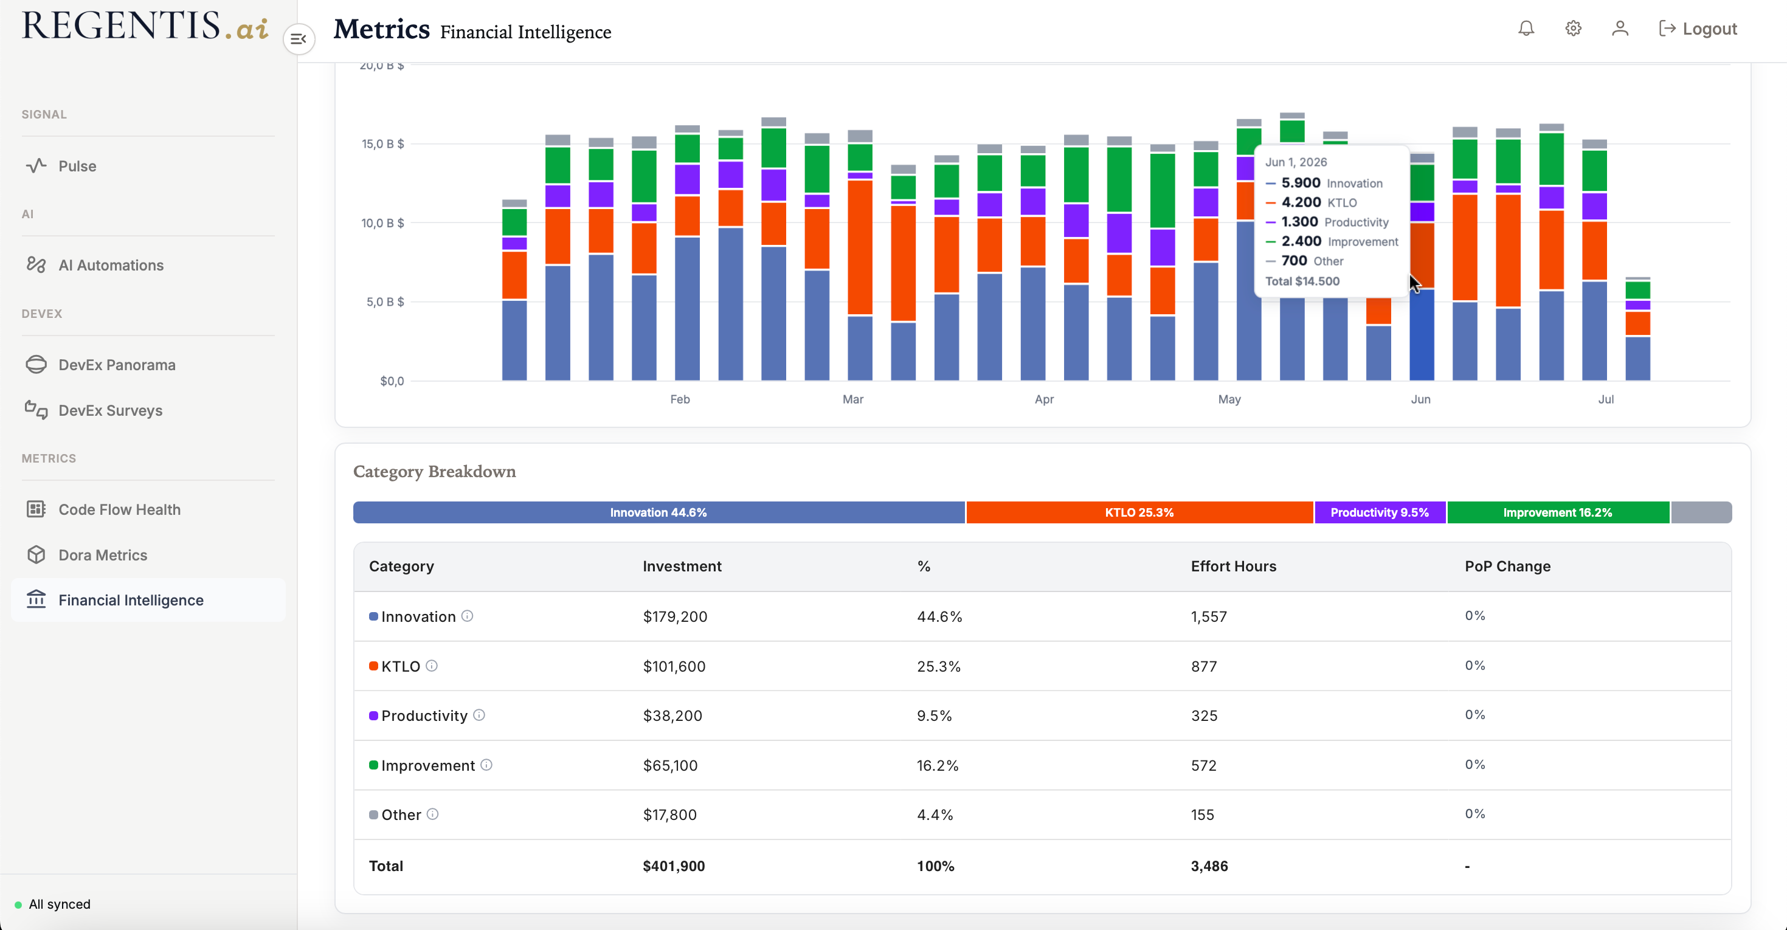Click the highlighted Jun 1 bar
This screenshot has width=1787, height=930.
click(1422, 267)
